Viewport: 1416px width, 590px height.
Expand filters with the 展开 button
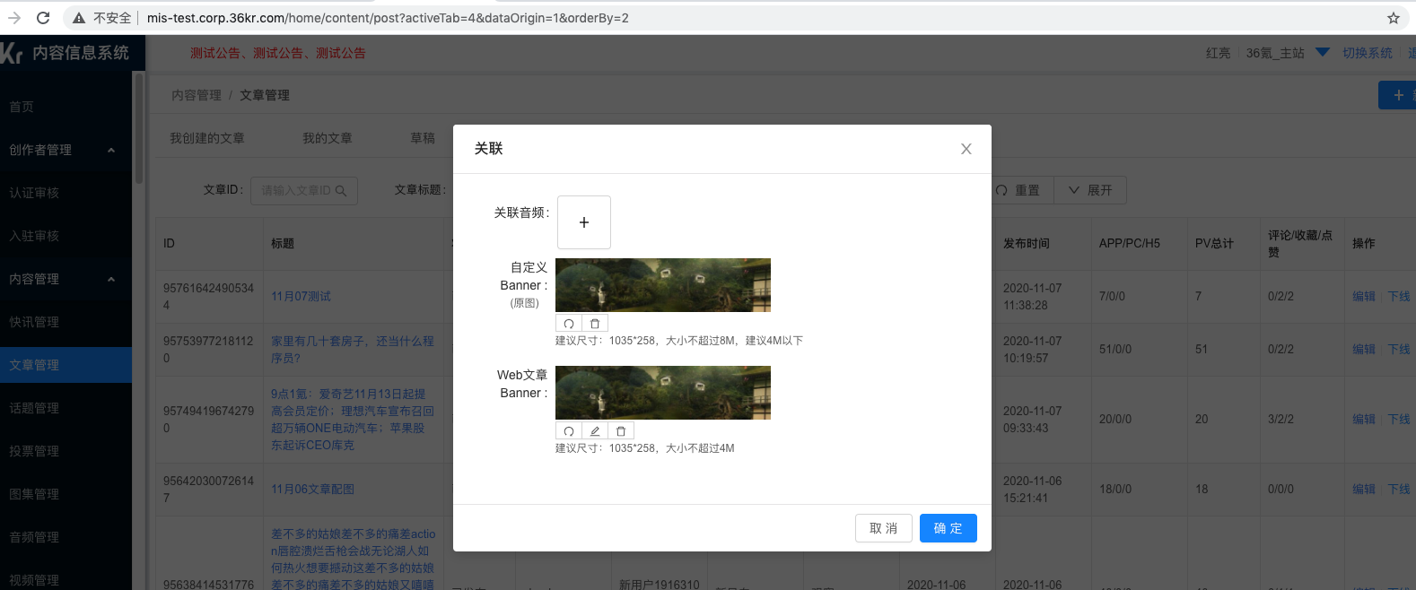coord(1089,190)
